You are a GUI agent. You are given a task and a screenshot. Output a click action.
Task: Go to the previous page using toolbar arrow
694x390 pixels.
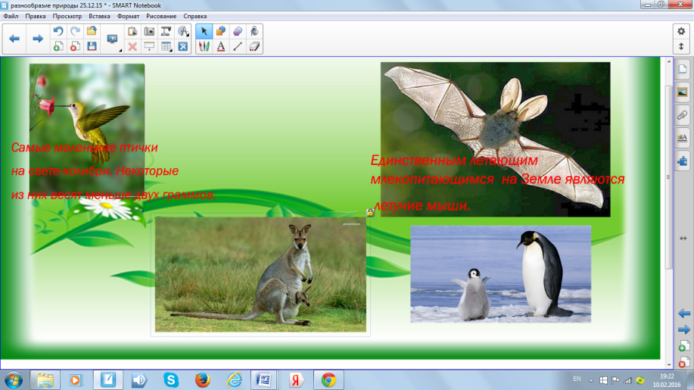point(14,39)
